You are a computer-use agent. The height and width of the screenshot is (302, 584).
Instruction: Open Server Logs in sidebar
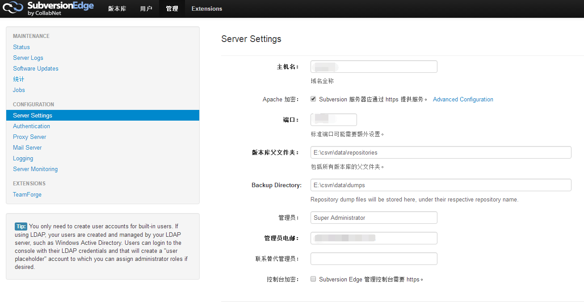pos(28,58)
